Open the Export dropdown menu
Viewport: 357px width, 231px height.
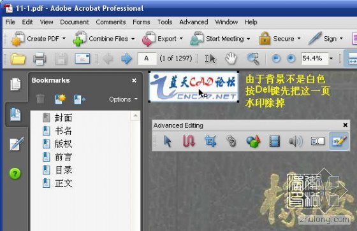181,39
